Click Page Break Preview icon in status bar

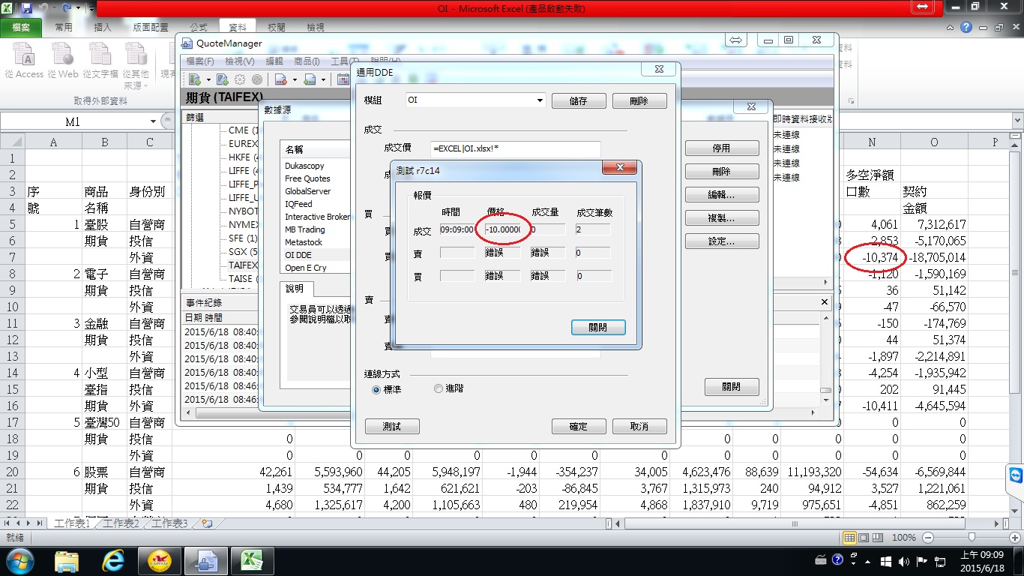(879, 538)
